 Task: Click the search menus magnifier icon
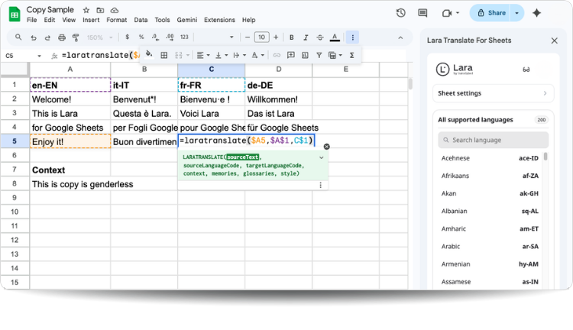tap(18, 37)
